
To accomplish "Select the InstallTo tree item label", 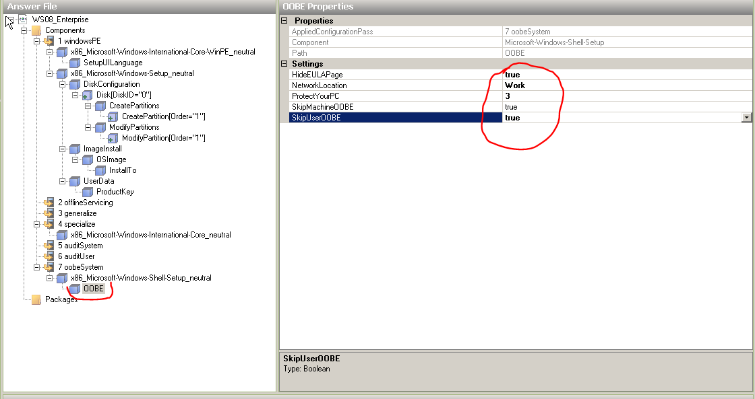I will (123, 170).
